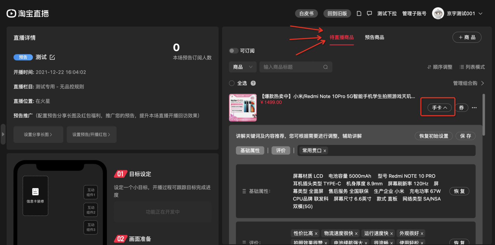This screenshot has width=495, height=245.
Task: Click the 直播详情 panel heading
Action: click(24, 38)
